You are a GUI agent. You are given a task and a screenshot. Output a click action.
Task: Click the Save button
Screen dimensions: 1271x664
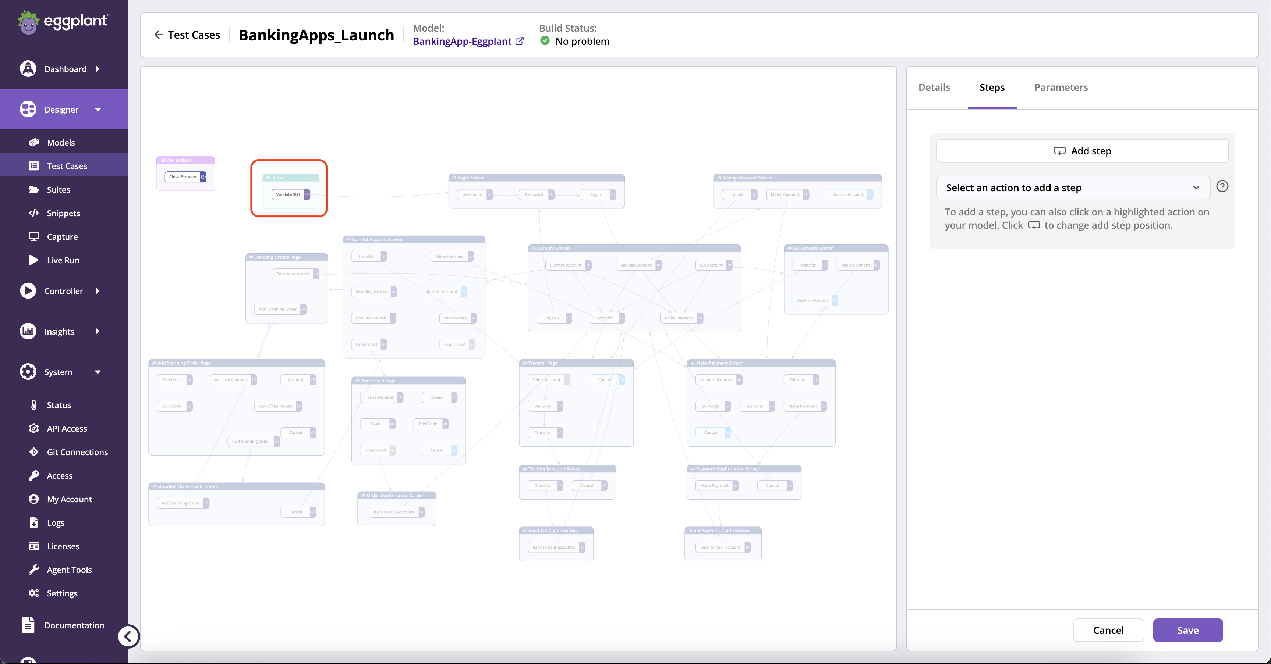point(1188,629)
